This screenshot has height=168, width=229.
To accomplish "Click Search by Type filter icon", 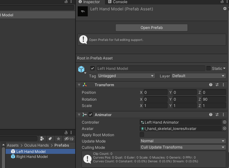I will [42, 139].
